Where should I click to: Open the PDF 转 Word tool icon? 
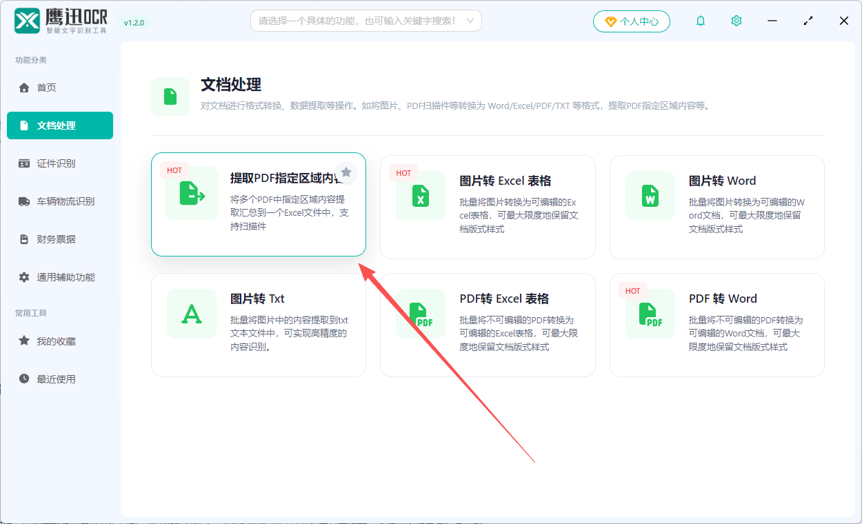[650, 313]
